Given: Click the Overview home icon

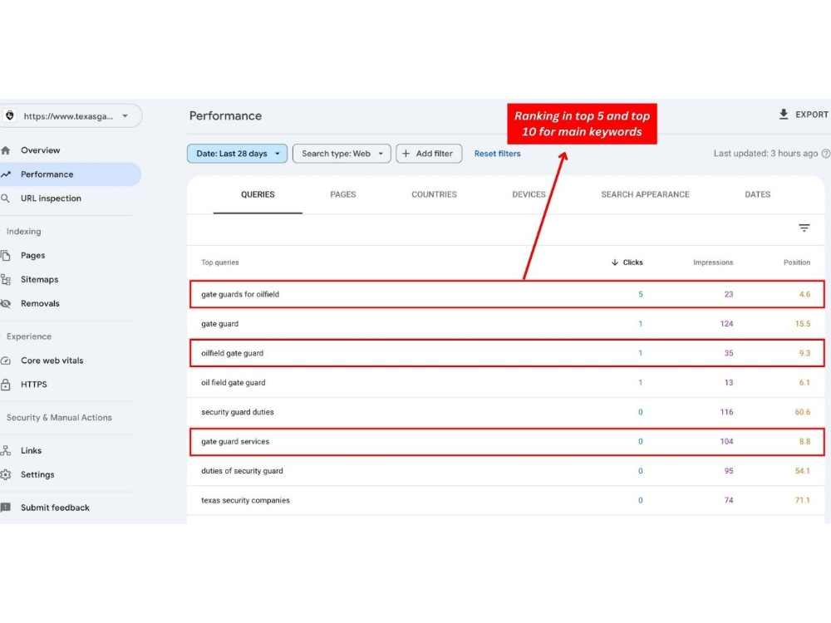Looking at the screenshot, I should point(6,150).
